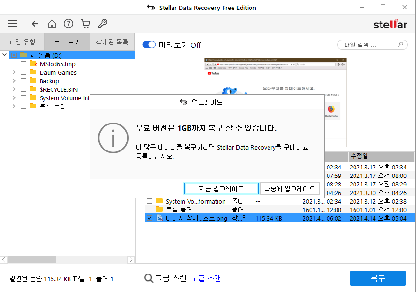This screenshot has width=416, height=292.
Task: Open the hamburger menu
Action: [x=12, y=23]
